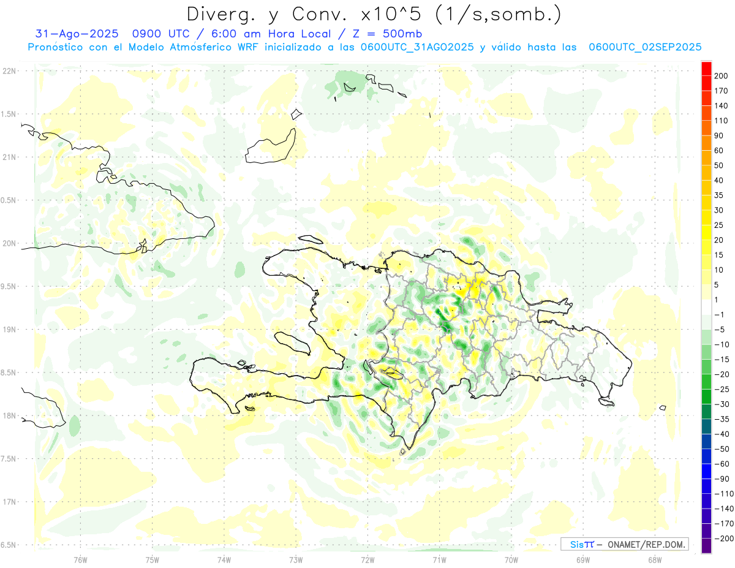Click '0600UTC_31AGO2025' initialization time text
The width and height of the screenshot is (735, 568).
click(x=417, y=47)
